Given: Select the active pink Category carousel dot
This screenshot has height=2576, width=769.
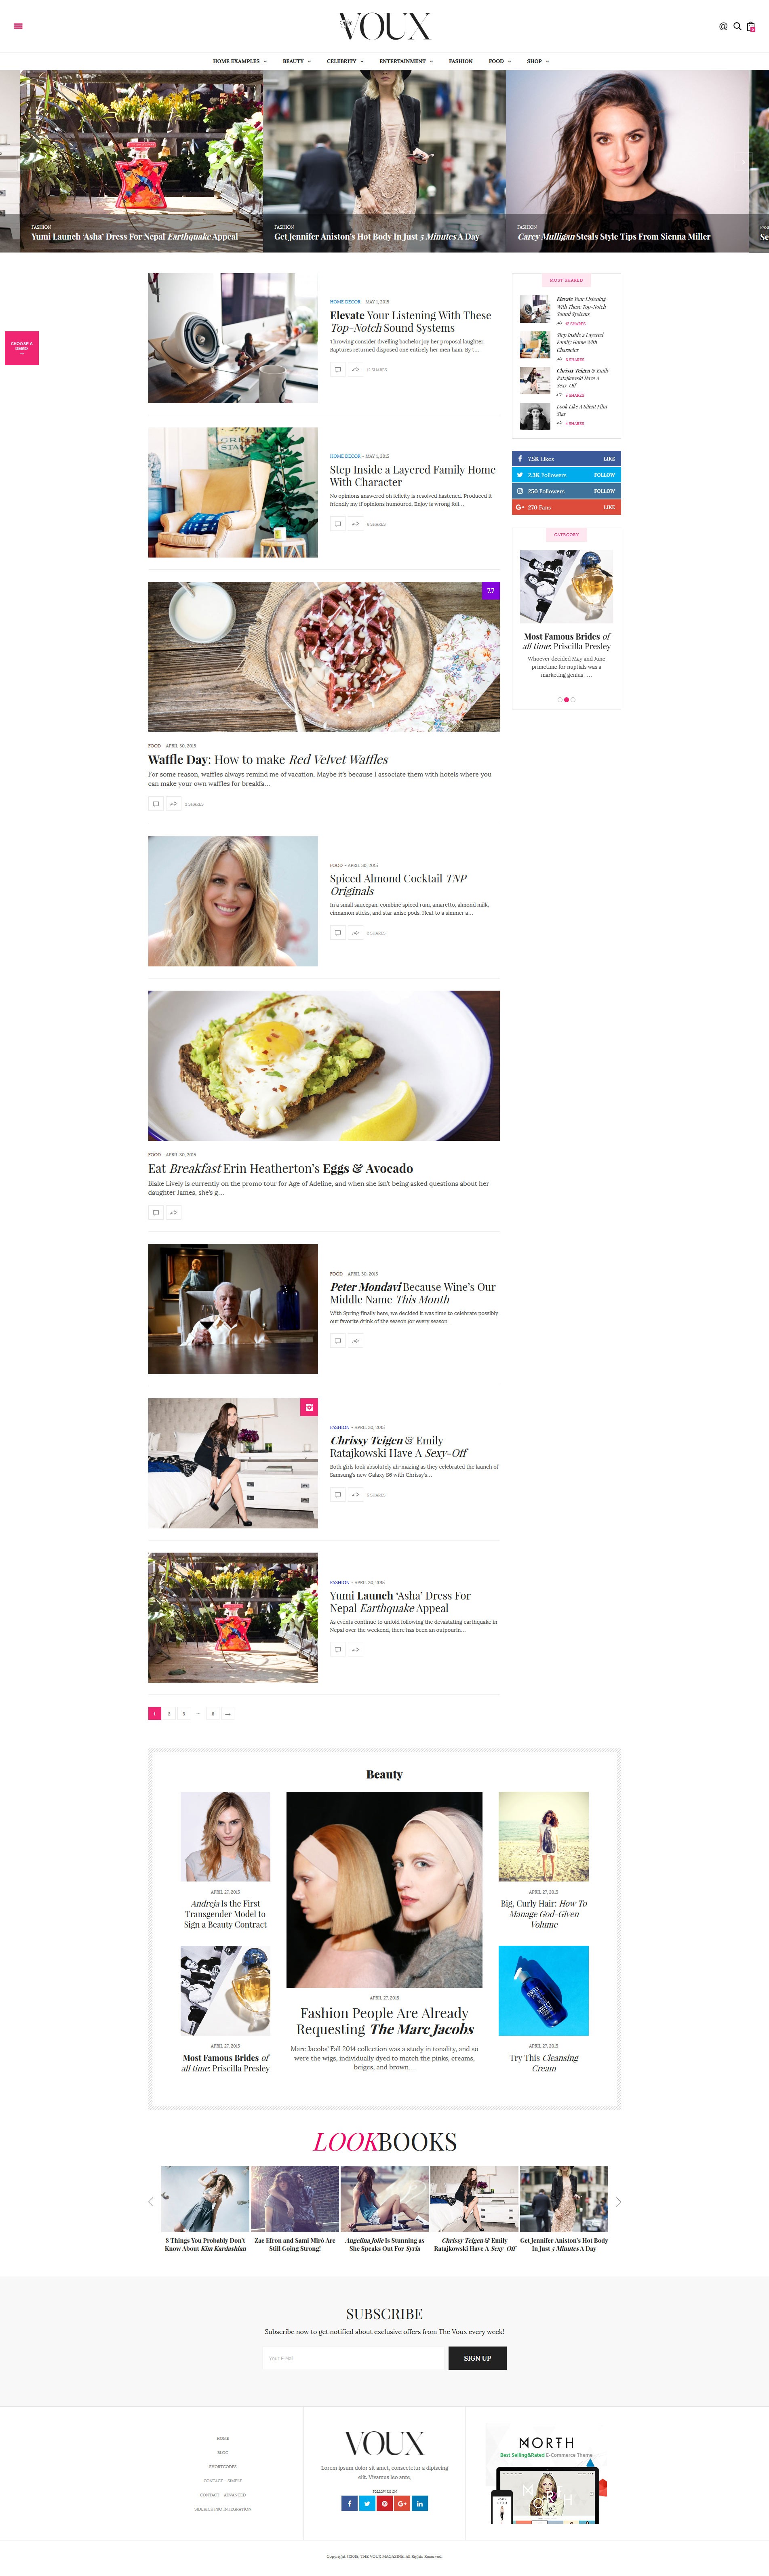Looking at the screenshot, I should [x=566, y=700].
